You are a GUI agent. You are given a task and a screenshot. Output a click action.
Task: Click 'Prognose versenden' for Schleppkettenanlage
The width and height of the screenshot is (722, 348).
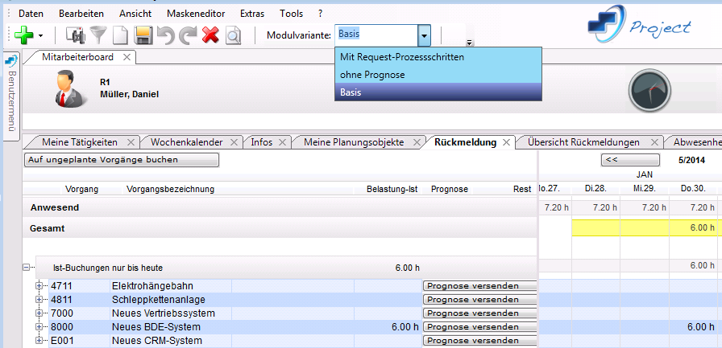pos(479,300)
